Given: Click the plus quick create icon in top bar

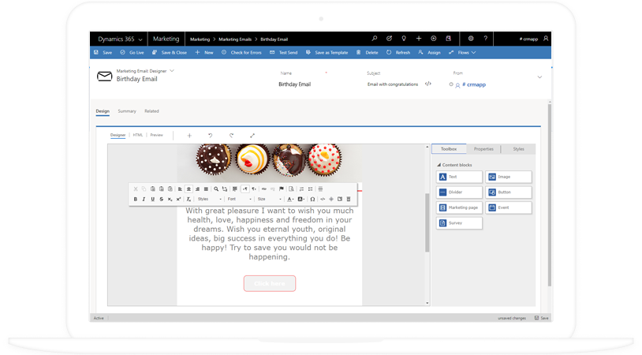Looking at the screenshot, I should (419, 39).
